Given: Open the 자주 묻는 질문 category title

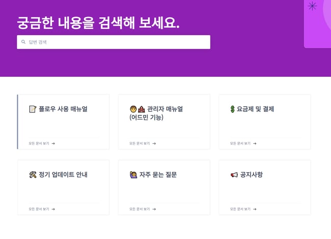Looking at the screenshot, I should 157,175.
